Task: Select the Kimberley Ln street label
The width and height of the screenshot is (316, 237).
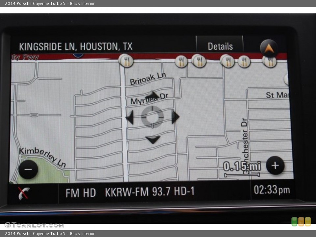Action: click(42, 157)
